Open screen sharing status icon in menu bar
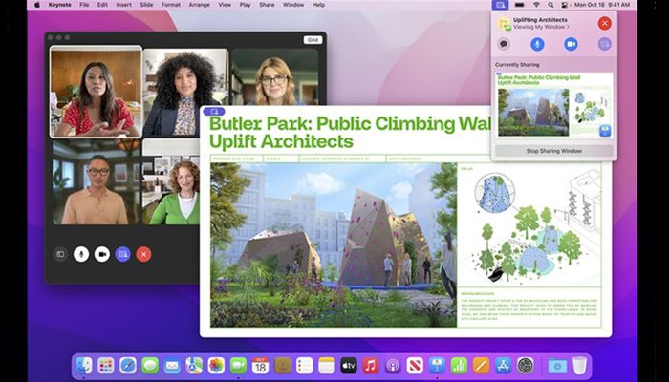This screenshot has width=669, height=382. (x=500, y=5)
